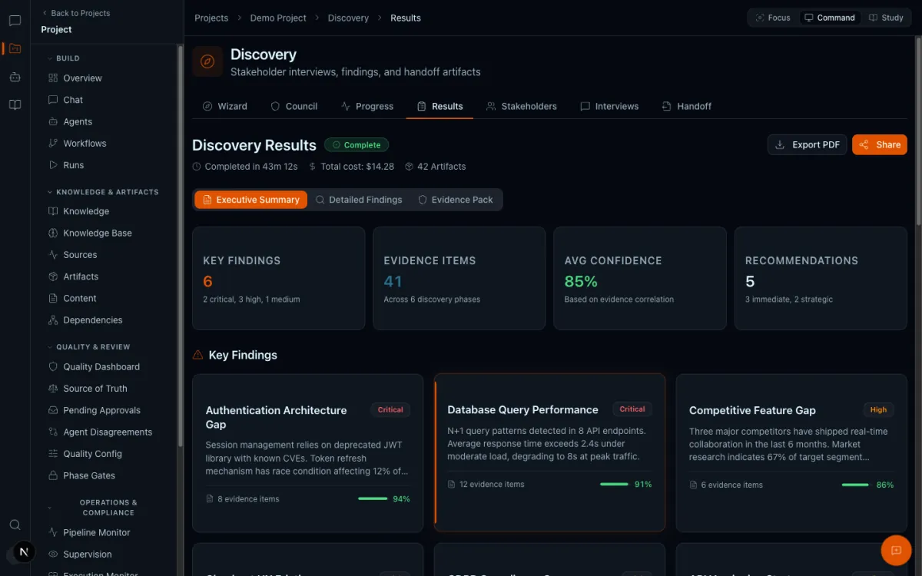This screenshot has width=922, height=576.
Task: Open chat bubble icon in left rail
Action: click(15, 21)
